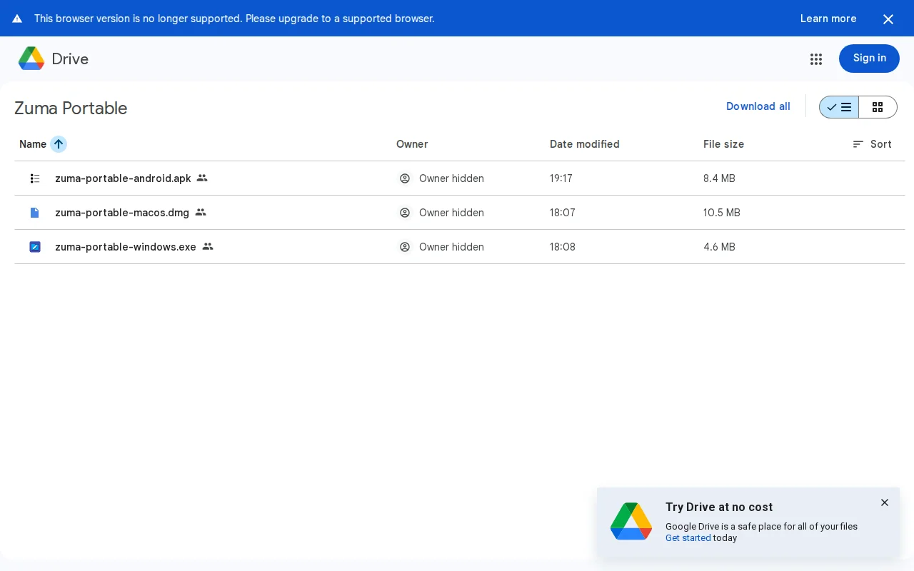The width and height of the screenshot is (914, 571).
Task: Click shared icon next to zuma-portable-macos.dmg
Action: click(x=201, y=212)
